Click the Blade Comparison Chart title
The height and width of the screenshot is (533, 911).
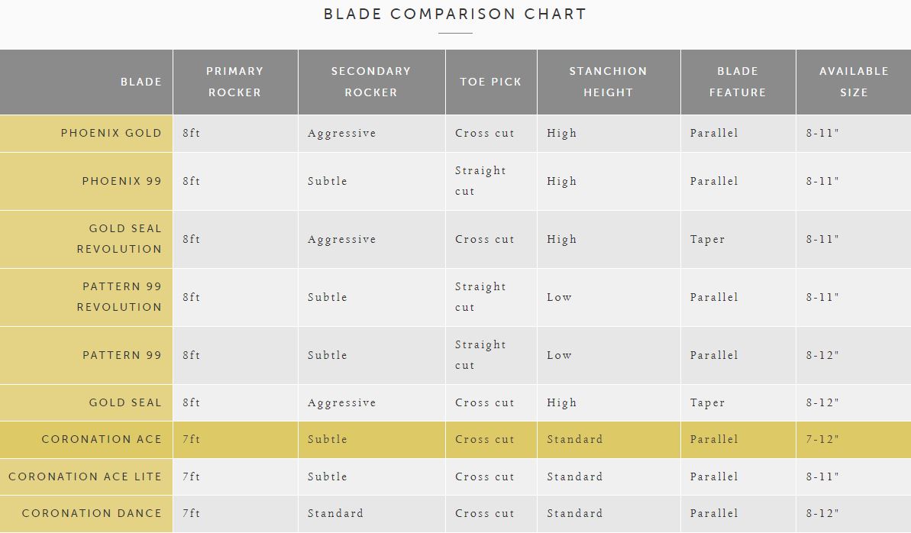click(x=455, y=14)
